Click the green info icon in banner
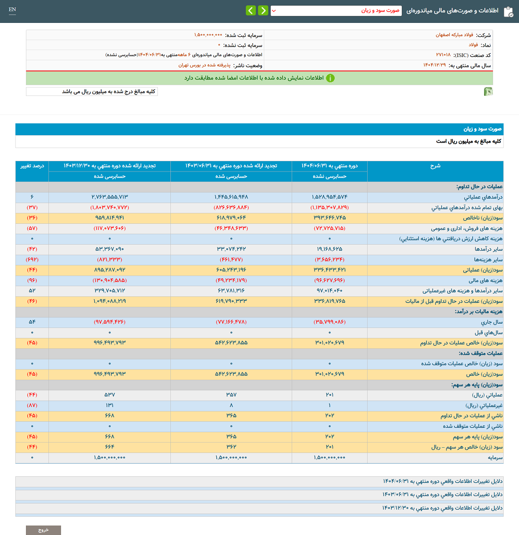Image resolution: width=519 pixels, height=535 pixels. (x=330, y=78)
